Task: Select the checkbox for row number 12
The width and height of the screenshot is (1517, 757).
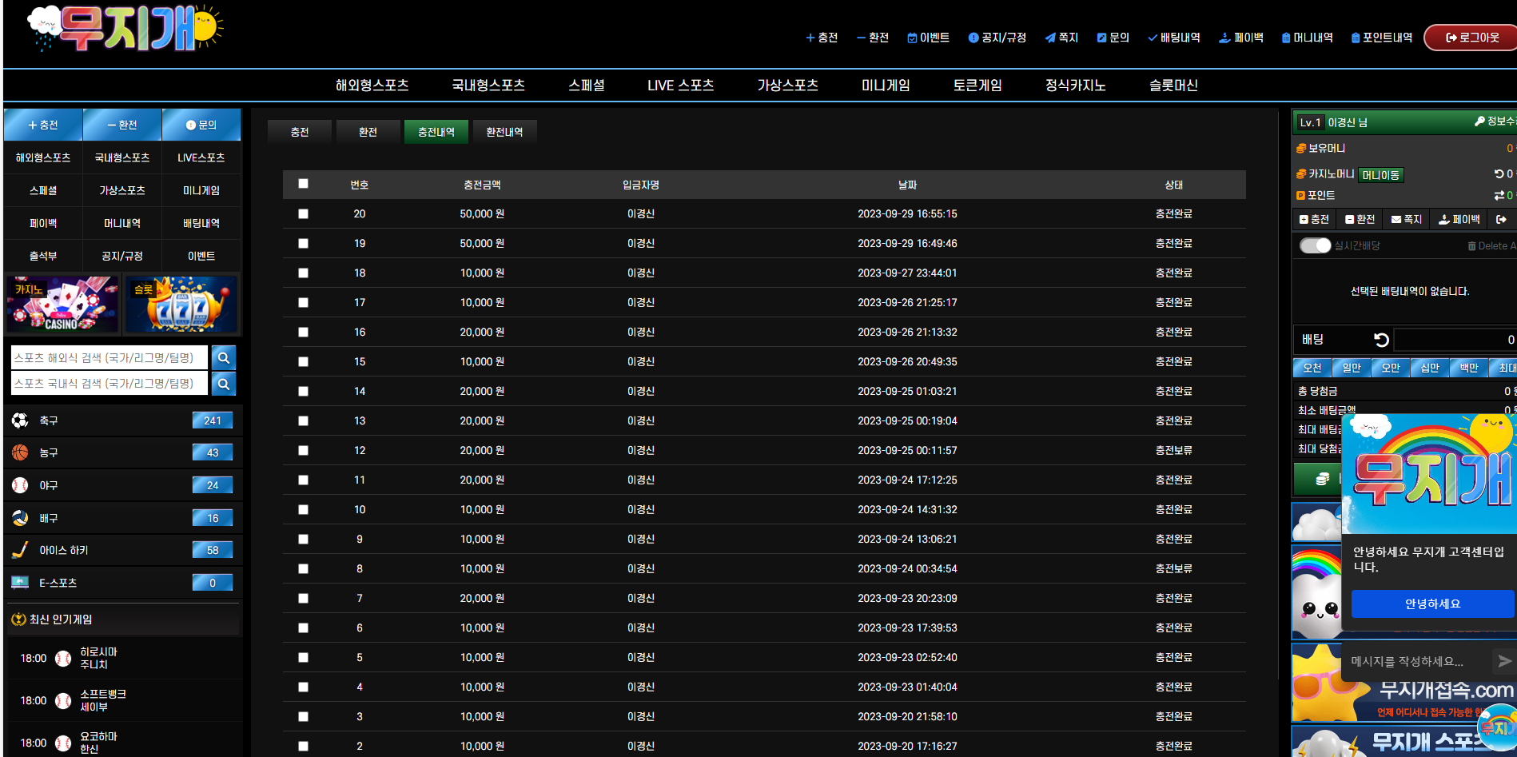Action: pos(303,450)
